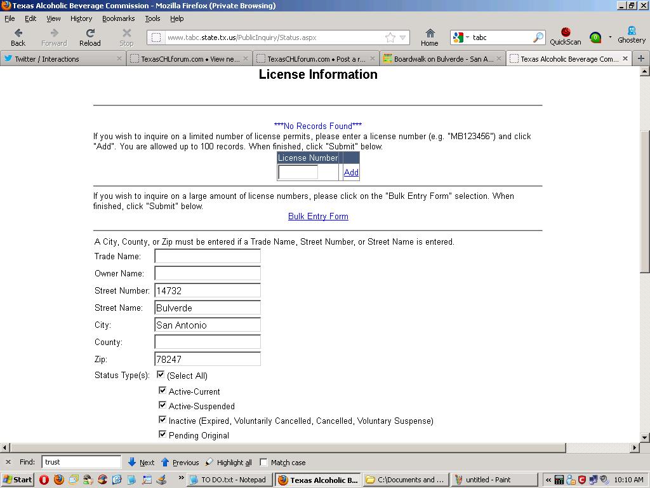
Task: Open the URL bar history dropdown
Action: click(402, 37)
